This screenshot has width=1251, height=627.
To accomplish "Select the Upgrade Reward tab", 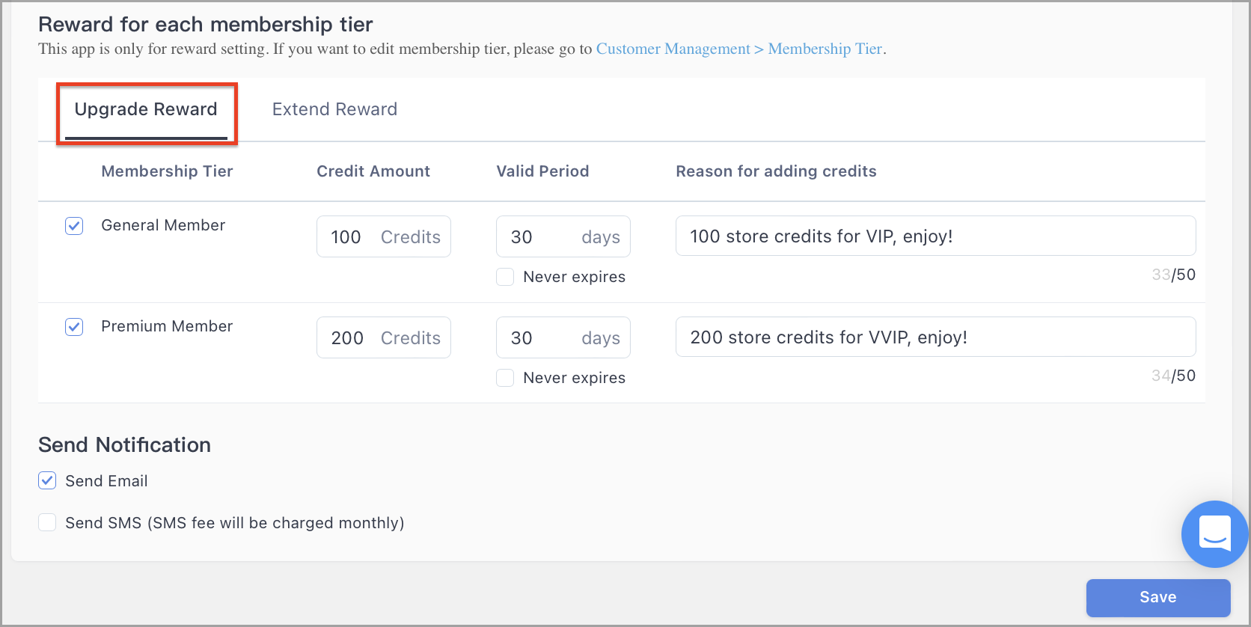I will tap(146, 109).
